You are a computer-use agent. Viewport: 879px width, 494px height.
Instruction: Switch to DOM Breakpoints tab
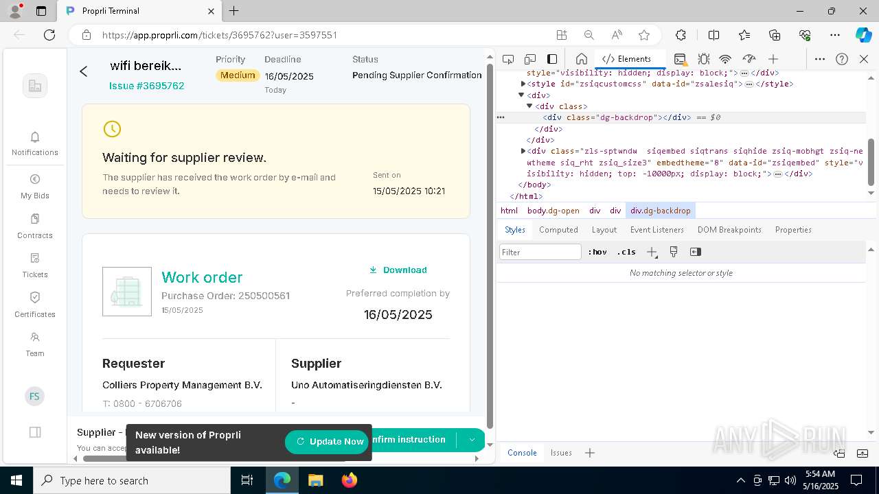tap(729, 230)
